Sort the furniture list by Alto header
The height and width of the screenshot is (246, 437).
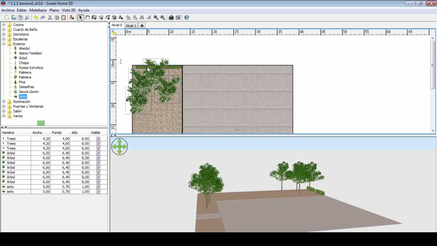coord(80,133)
